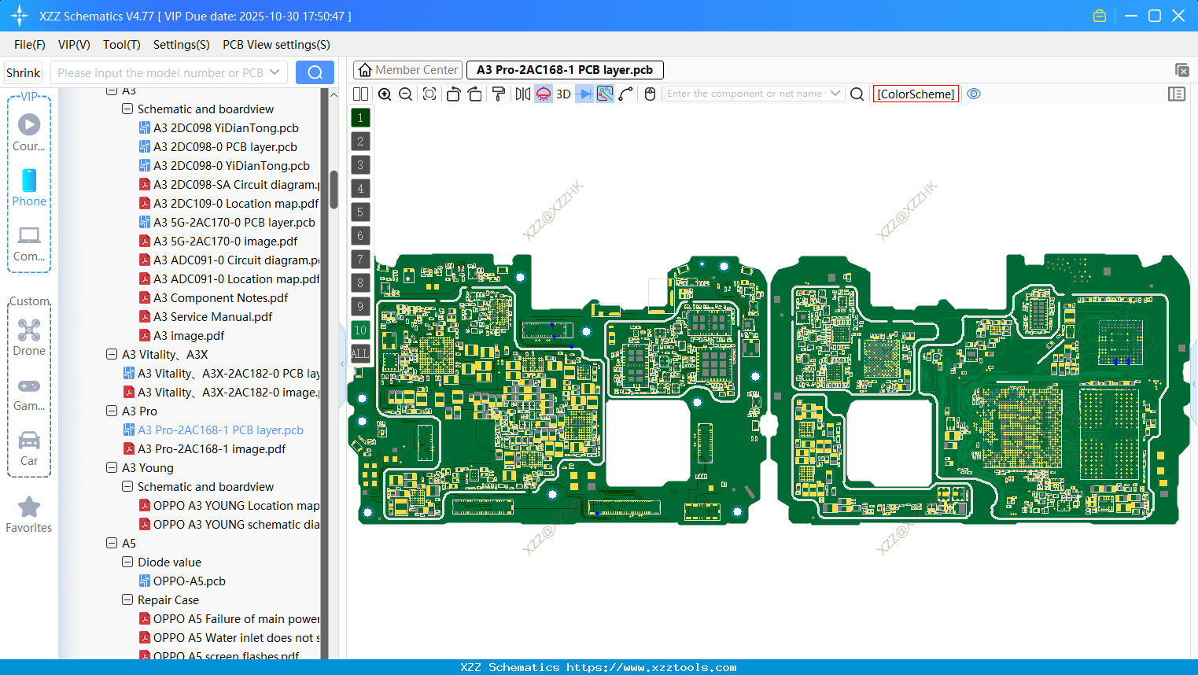Collapse the Repair Case section
Image resolution: width=1198 pixels, height=675 pixels.
127,599
